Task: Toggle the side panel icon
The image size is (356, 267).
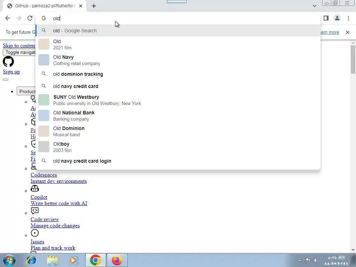Action: (x=326, y=18)
